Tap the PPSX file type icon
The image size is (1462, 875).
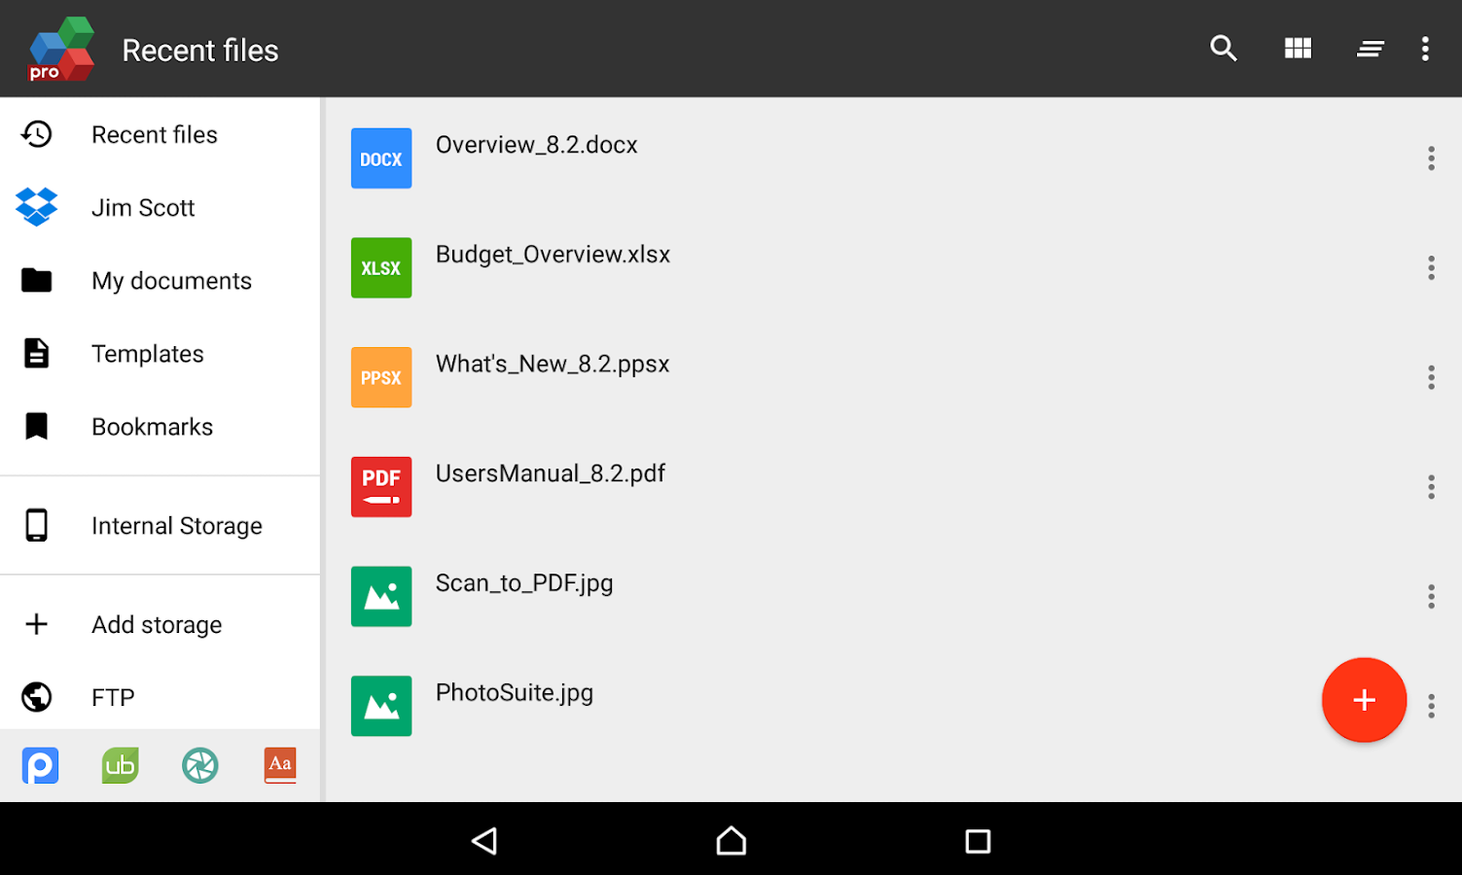click(x=381, y=377)
